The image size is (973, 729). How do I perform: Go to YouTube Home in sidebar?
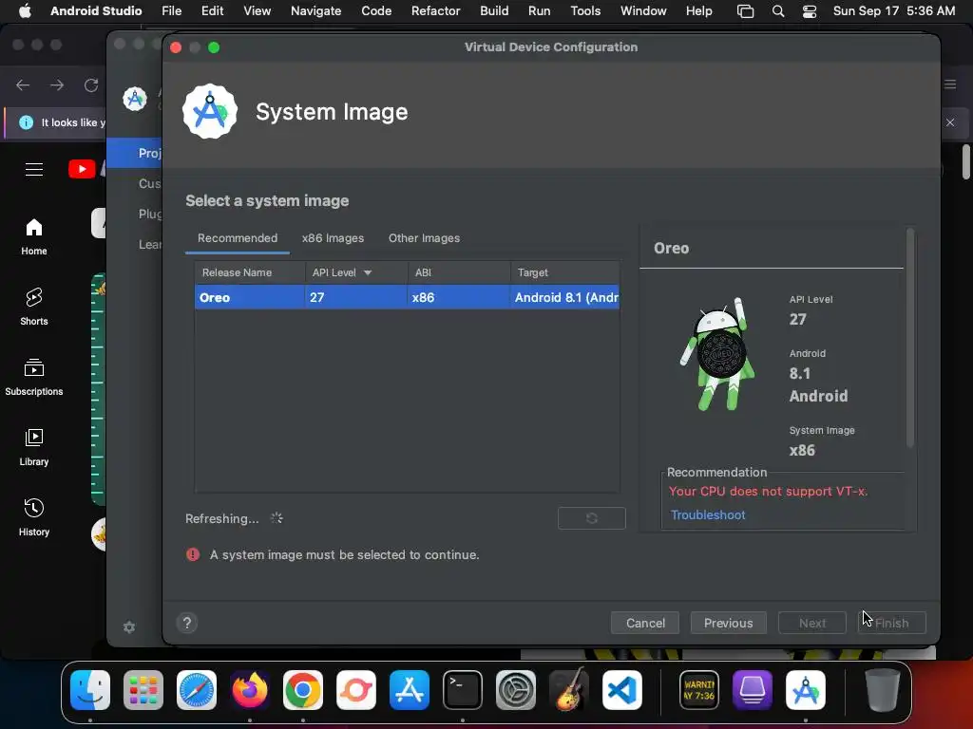(34, 236)
